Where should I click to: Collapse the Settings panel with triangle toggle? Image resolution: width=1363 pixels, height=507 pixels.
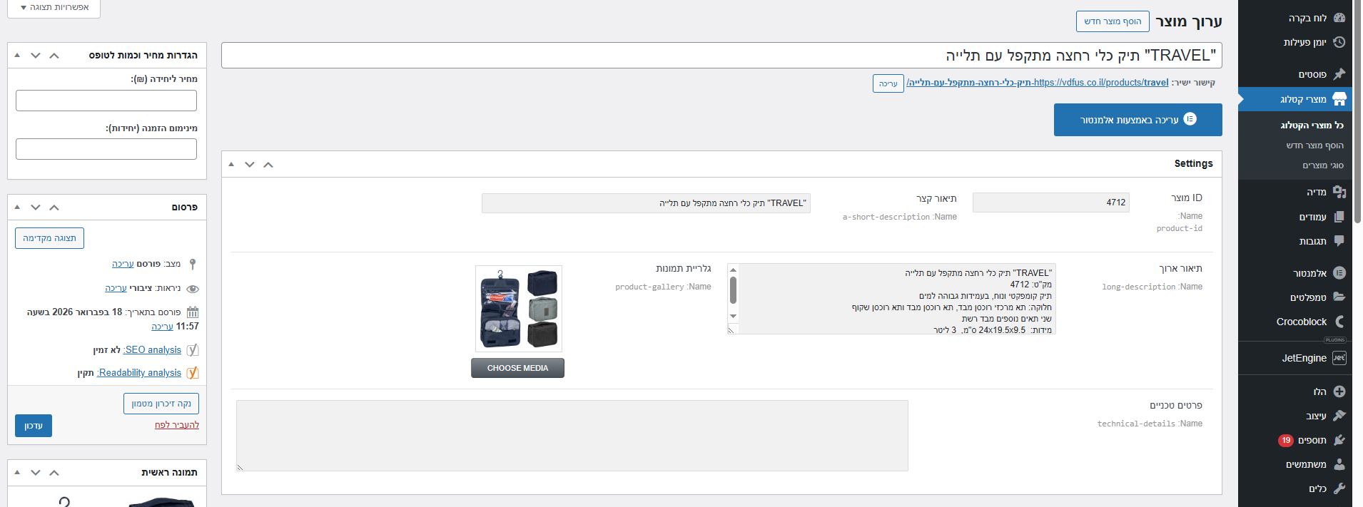(x=231, y=164)
